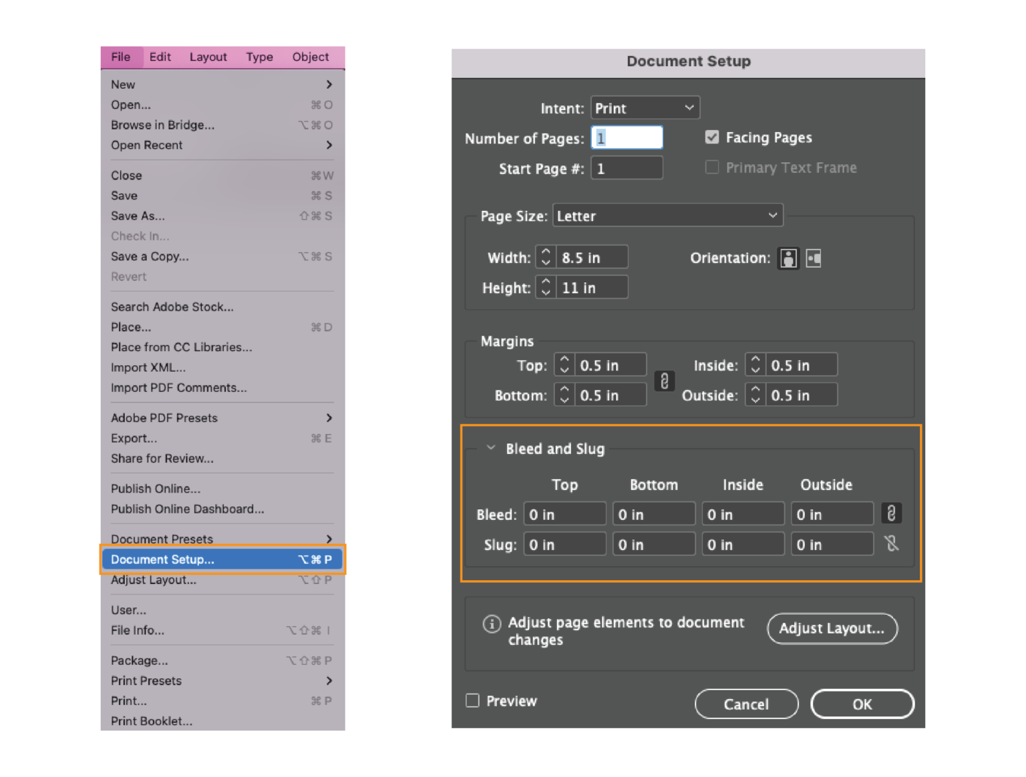Select landscape orientation
Image resolution: width=1026 pixels, height=777 pixels.
[x=814, y=258]
